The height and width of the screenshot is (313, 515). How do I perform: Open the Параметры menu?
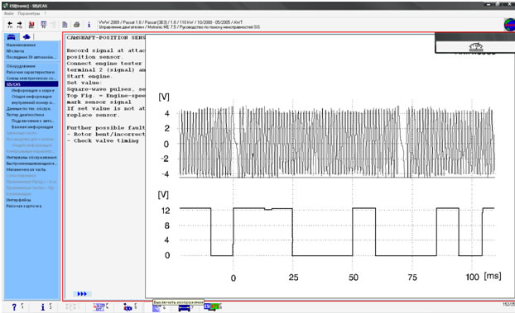(29, 13)
